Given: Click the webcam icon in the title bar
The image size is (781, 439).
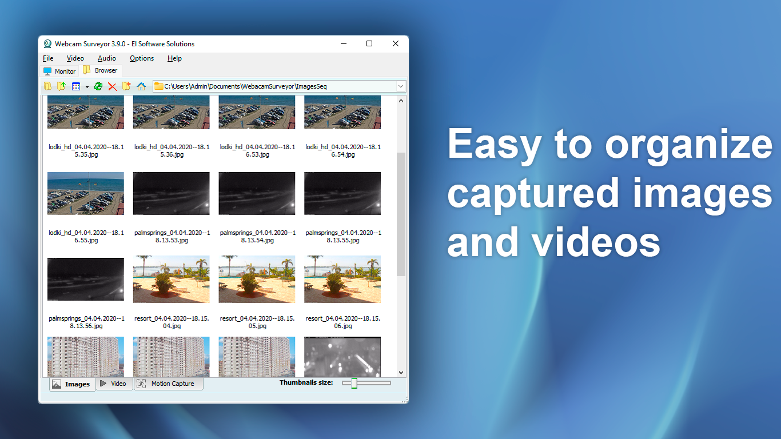Looking at the screenshot, I should [x=47, y=43].
